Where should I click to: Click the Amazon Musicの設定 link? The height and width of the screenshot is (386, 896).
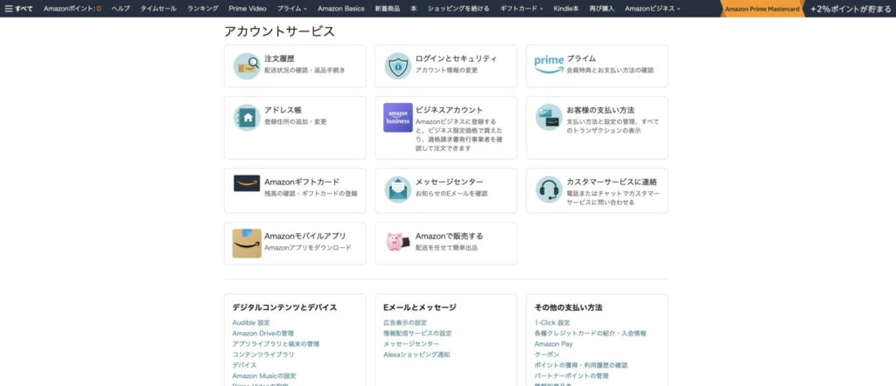tap(264, 376)
